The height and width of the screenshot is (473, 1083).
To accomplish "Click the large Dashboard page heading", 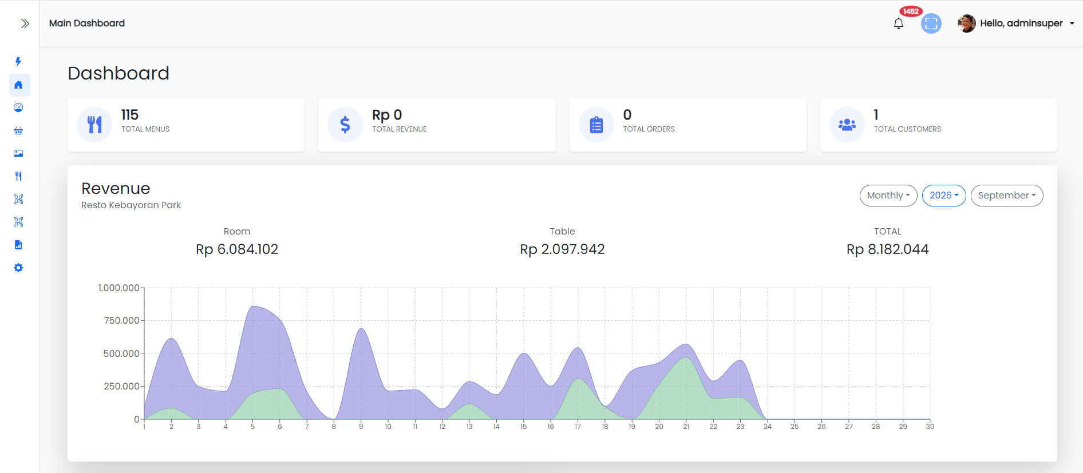I will (x=118, y=73).
